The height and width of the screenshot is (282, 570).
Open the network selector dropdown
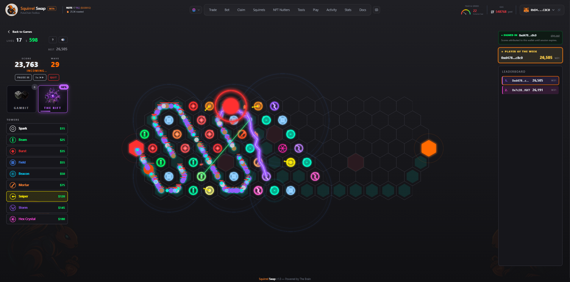click(196, 10)
